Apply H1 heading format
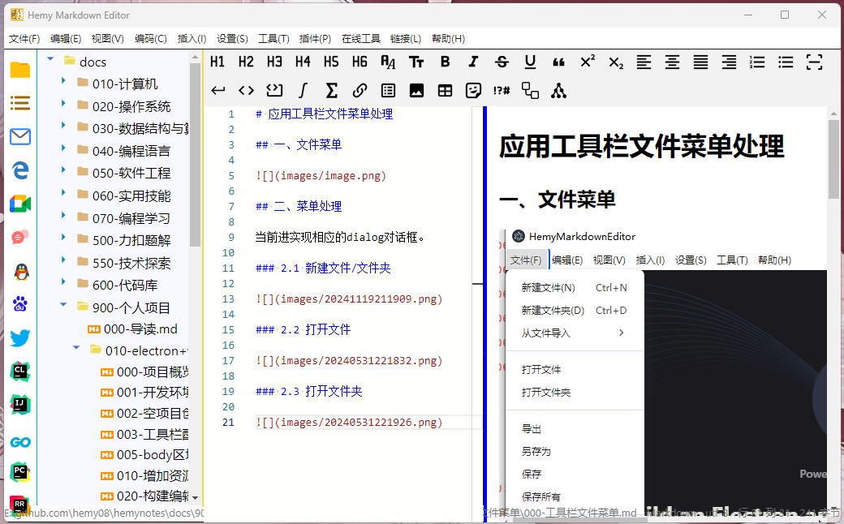Image resolution: width=844 pixels, height=524 pixels. click(x=217, y=62)
